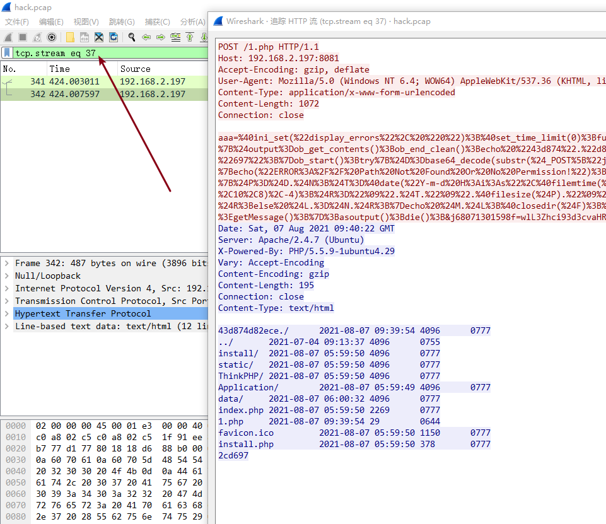Go to next packet green right arrow
Image resolution: width=606 pixels, height=524 pixels.
pos(161,37)
